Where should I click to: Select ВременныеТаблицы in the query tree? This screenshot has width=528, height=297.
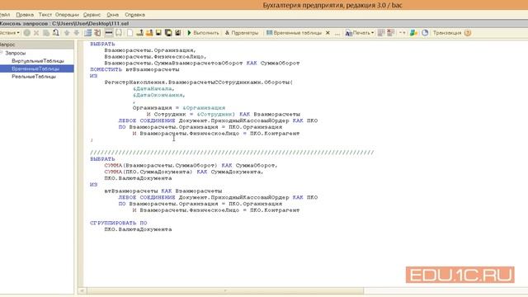[35, 68]
